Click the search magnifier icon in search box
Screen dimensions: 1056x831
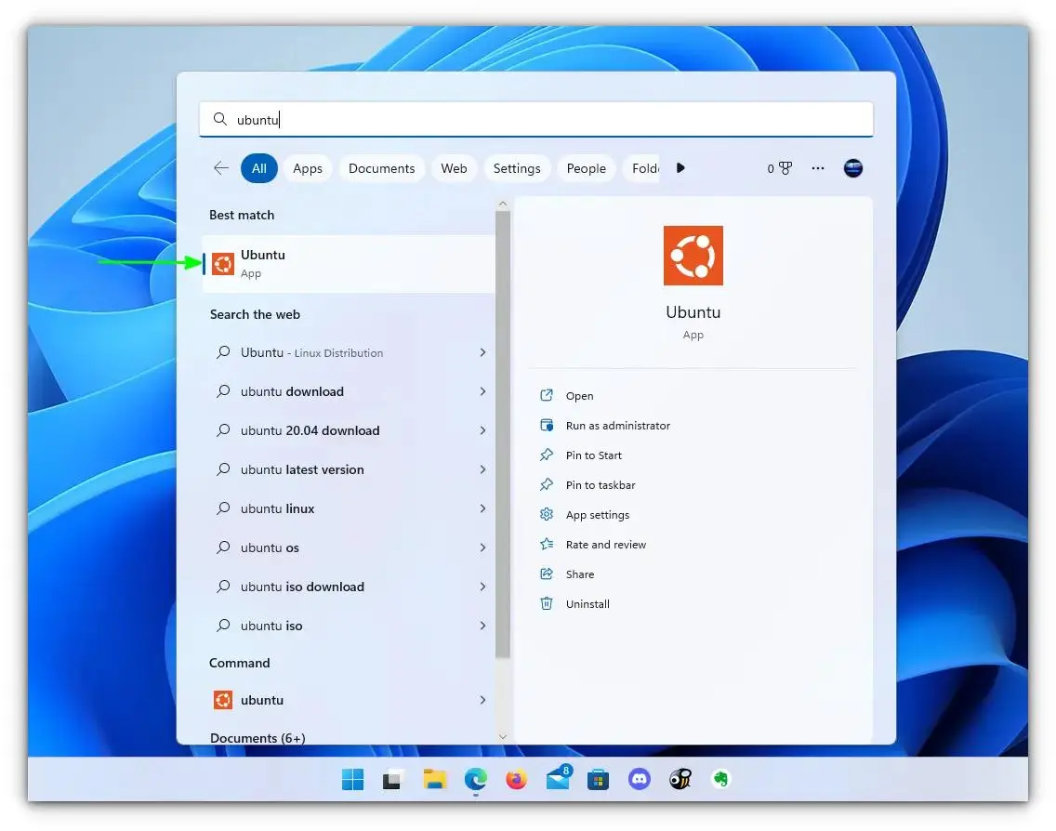coord(219,119)
